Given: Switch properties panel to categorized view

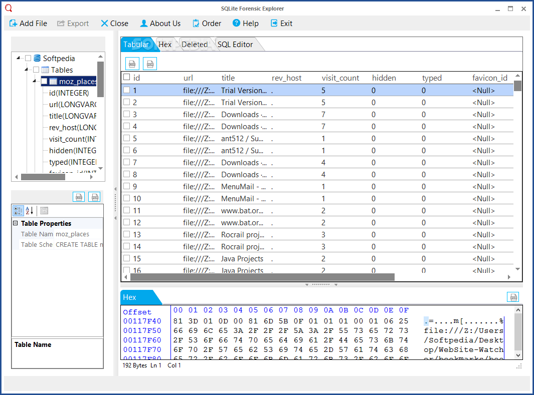Looking at the screenshot, I should coord(18,210).
